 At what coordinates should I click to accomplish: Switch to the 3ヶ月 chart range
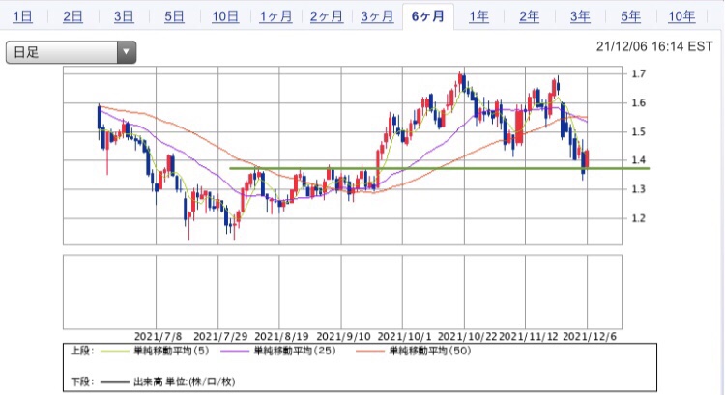point(377,16)
